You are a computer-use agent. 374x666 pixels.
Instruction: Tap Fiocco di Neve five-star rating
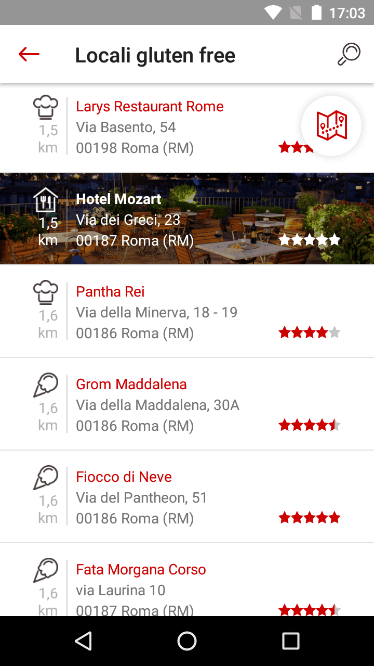(309, 518)
